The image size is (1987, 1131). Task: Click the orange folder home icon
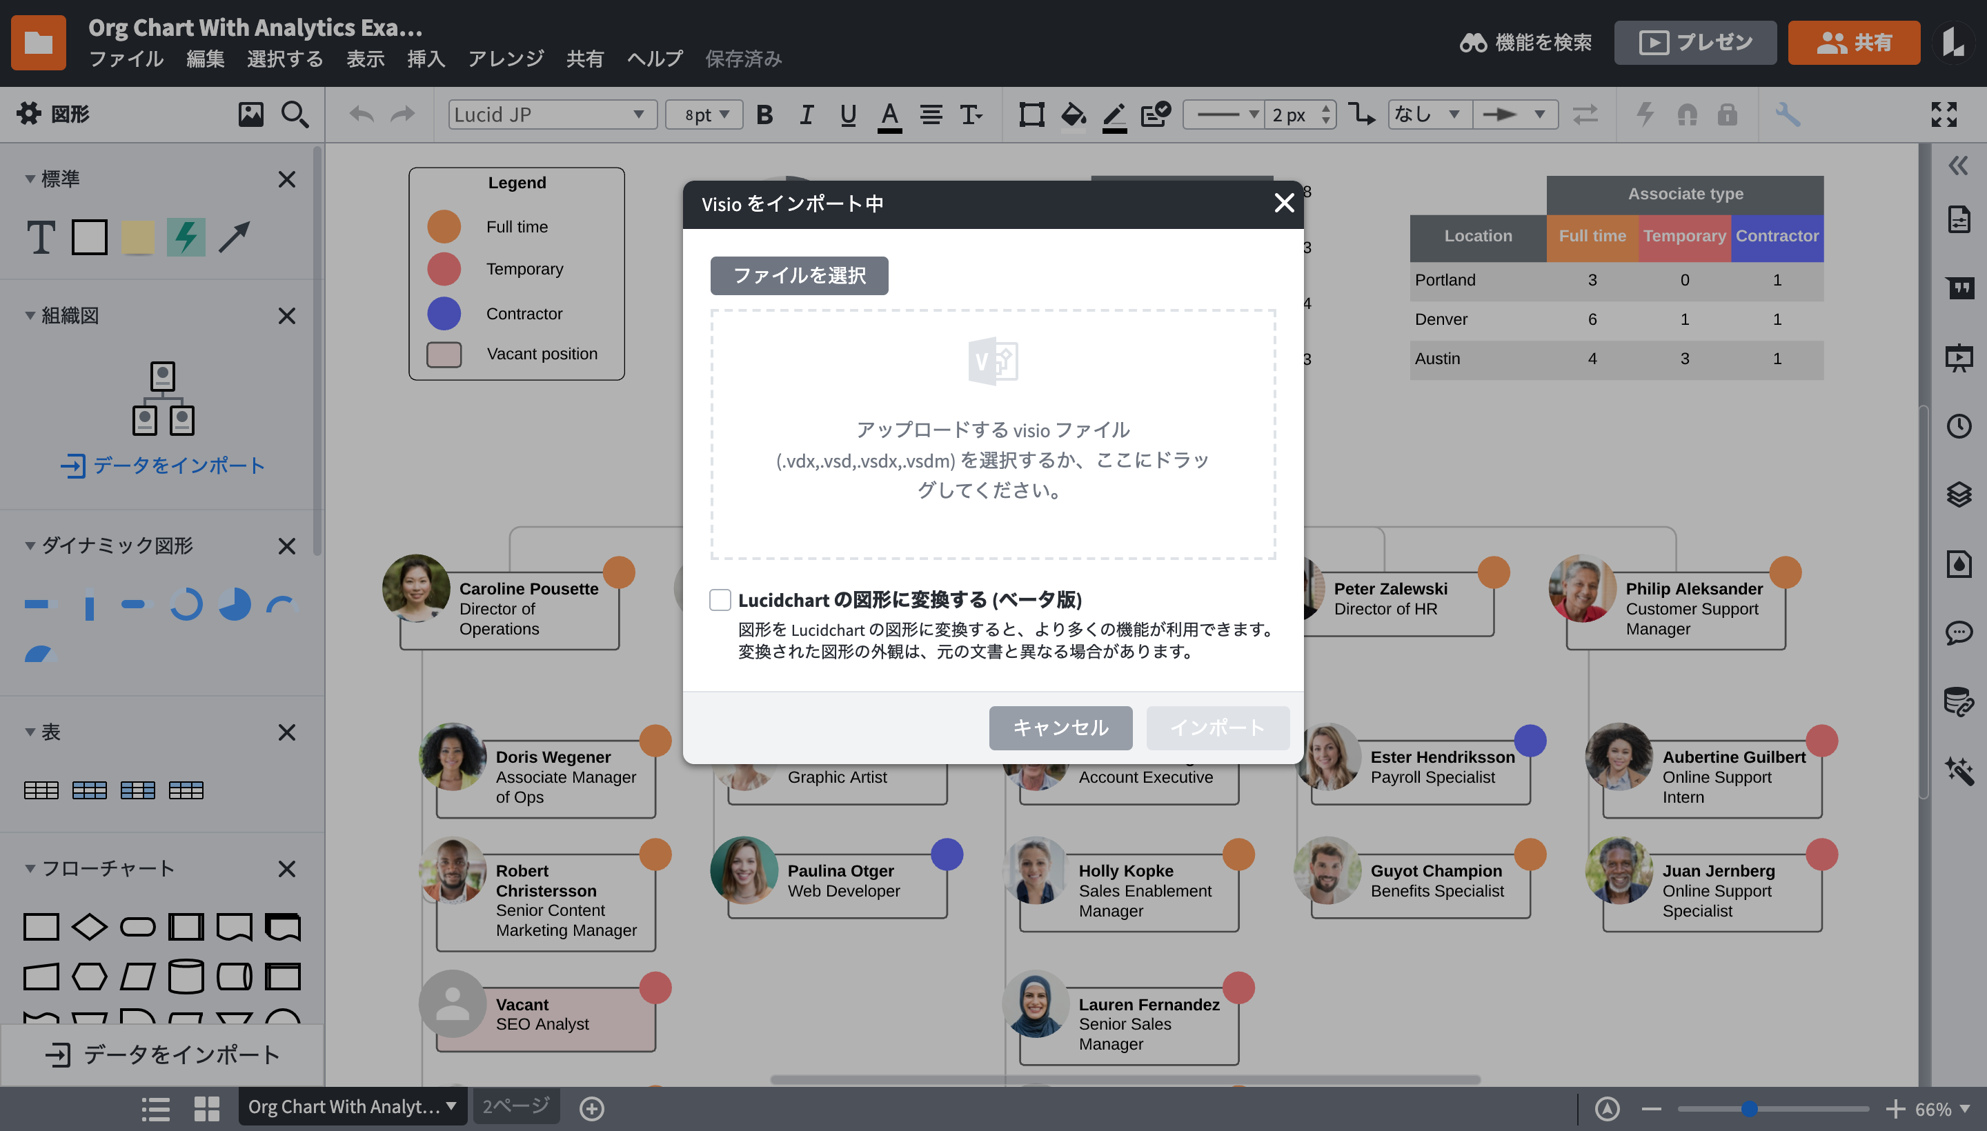pyautogui.click(x=38, y=43)
